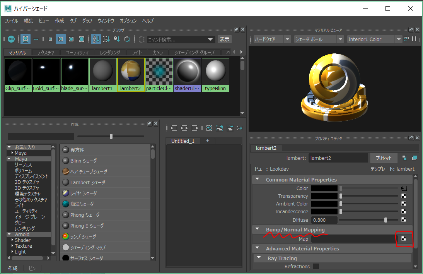This screenshot has height=274, width=423.
Task: Click the list view dash icon in Browser
Action: [36, 39]
